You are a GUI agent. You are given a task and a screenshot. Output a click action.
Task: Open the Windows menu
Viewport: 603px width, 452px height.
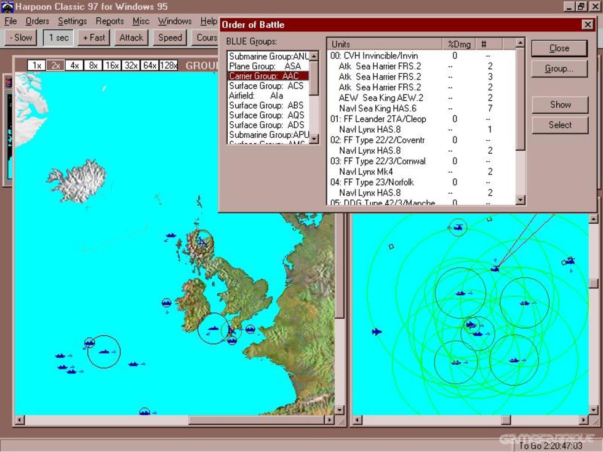click(175, 21)
